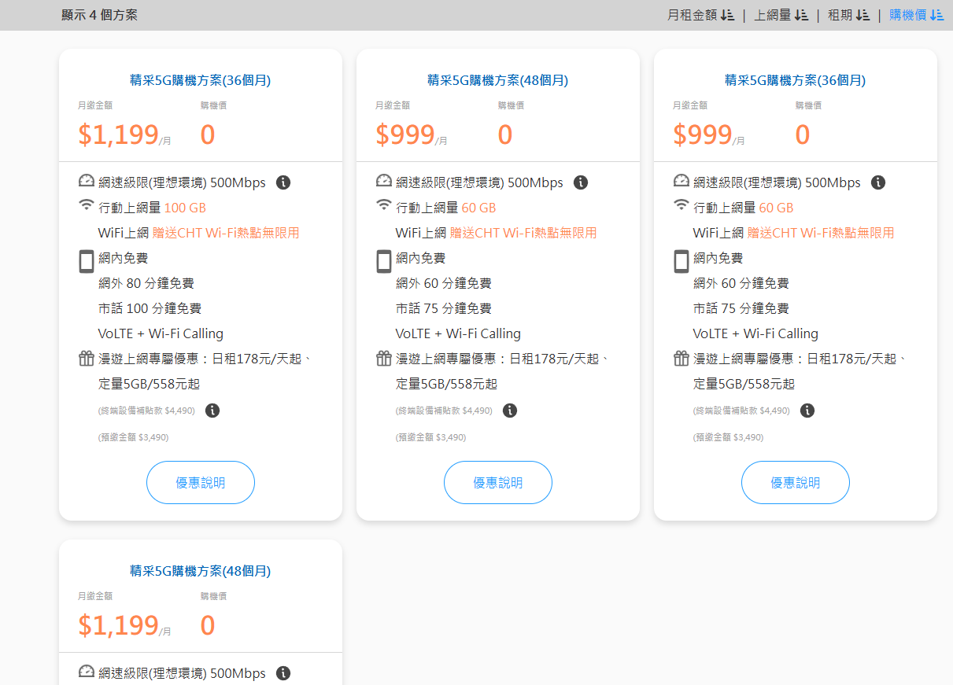Click 贈送CHT Wi-Fi熱點無限用 in $1,199 36-month plan
This screenshot has width=953, height=685.
tap(226, 233)
